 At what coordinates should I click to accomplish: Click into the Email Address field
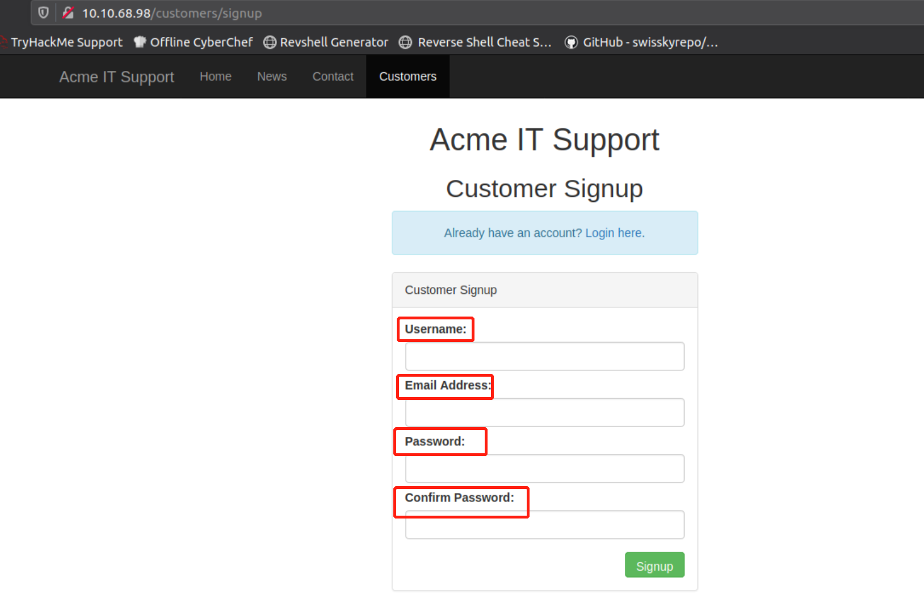[x=544, y=412]
